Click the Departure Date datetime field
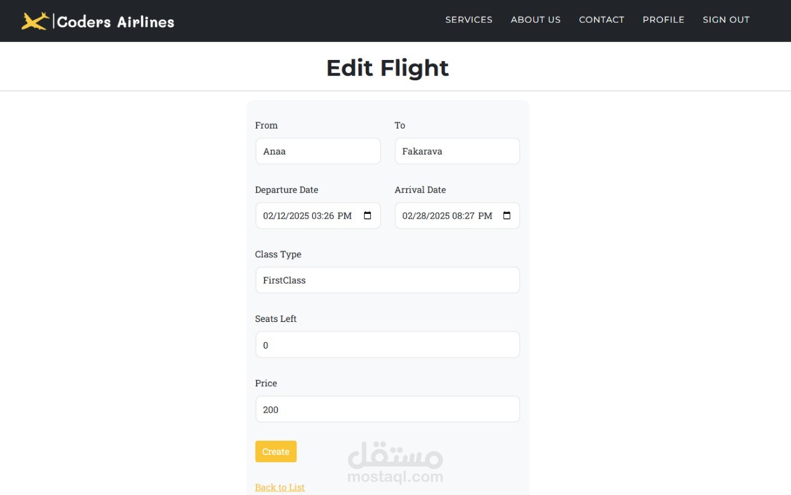Viewport: 791px width, 495px height. (318, 216)
